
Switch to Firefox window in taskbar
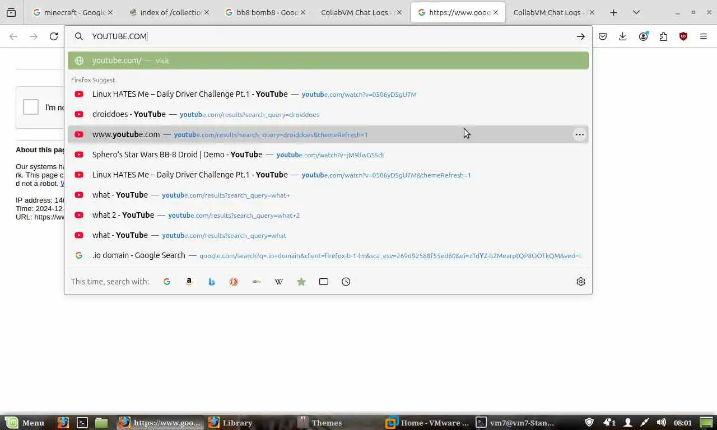coord(160,423)
